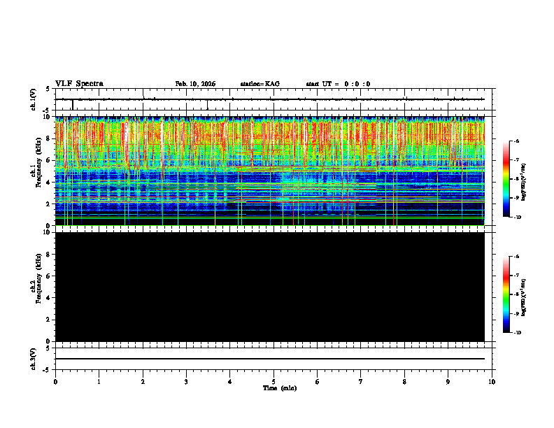Click the '-10' label on the upper colorbar

(517, 217)
